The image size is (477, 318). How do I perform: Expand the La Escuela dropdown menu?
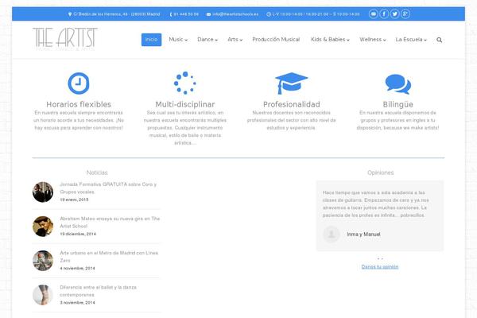coord(411,40)
